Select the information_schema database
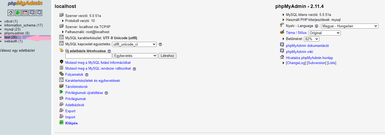385x135 pixels. 24,25
